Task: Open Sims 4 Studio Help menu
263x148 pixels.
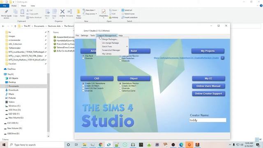Action: pos(120,36)
